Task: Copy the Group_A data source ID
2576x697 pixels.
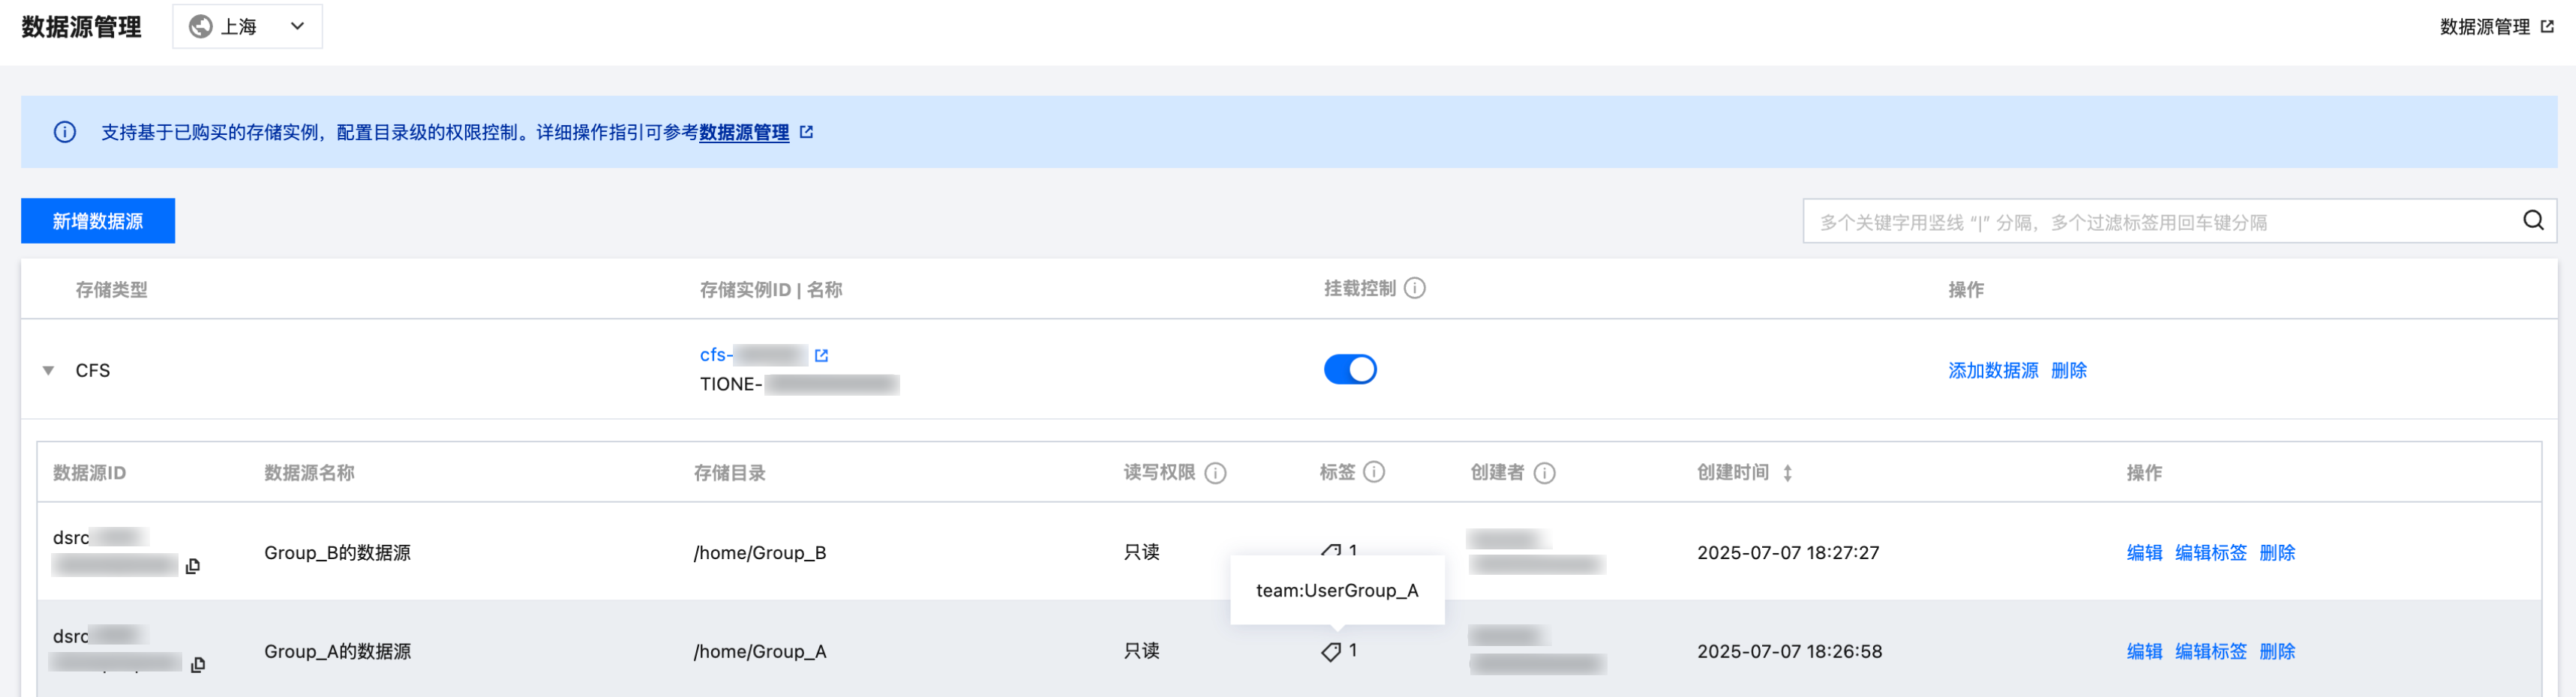Action: 198,665
